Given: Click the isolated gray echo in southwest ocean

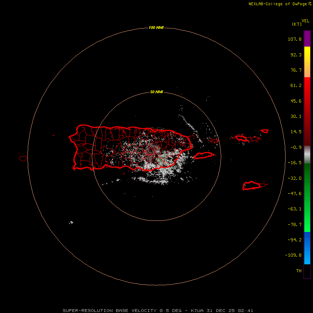Looking at the screenshot, I should click(x=71, y=223).
